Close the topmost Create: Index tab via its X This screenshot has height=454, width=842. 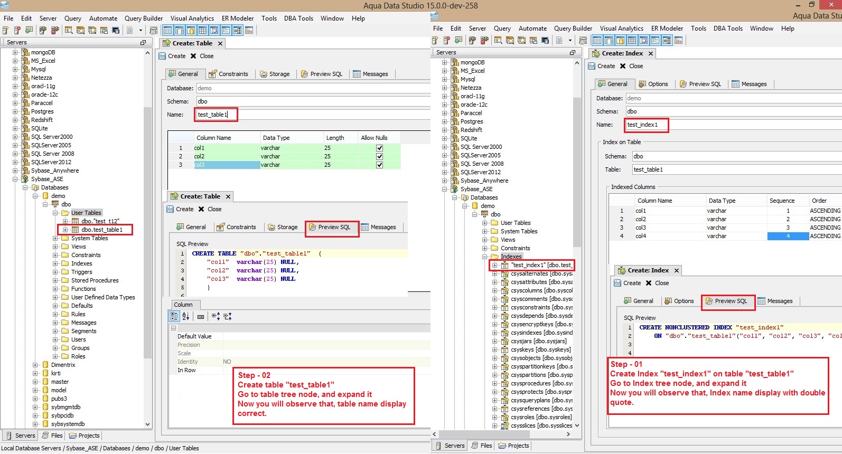click(651, 53)
